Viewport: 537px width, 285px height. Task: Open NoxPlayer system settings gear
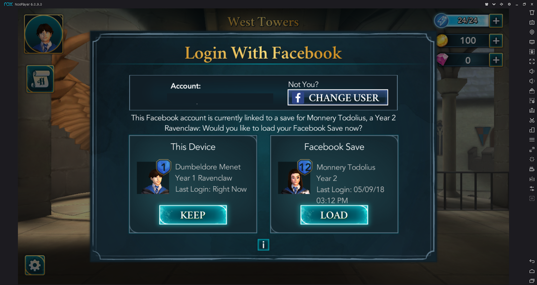tap(509, 4)
